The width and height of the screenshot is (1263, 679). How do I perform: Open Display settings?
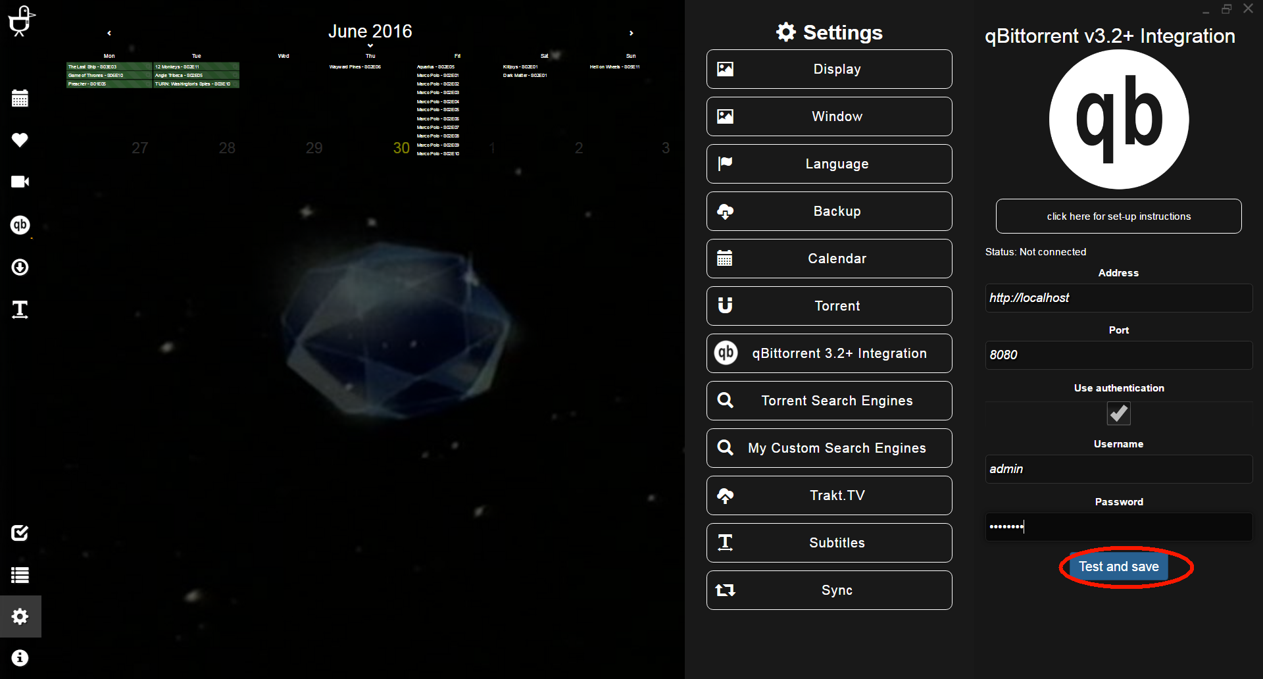(830, 69)
